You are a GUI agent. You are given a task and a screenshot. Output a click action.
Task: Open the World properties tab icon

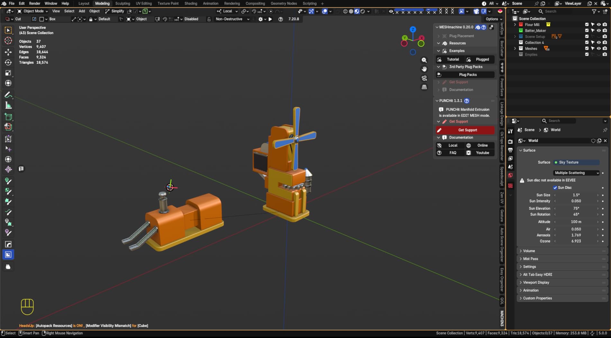tap(510, 175)
